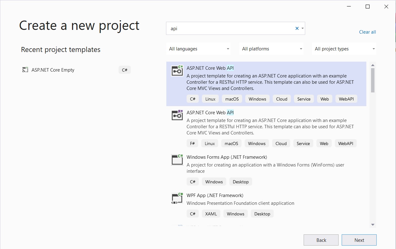
Task: Click the F# ASP.NET Core Web API template icon
Action: (x=177, y=115)
